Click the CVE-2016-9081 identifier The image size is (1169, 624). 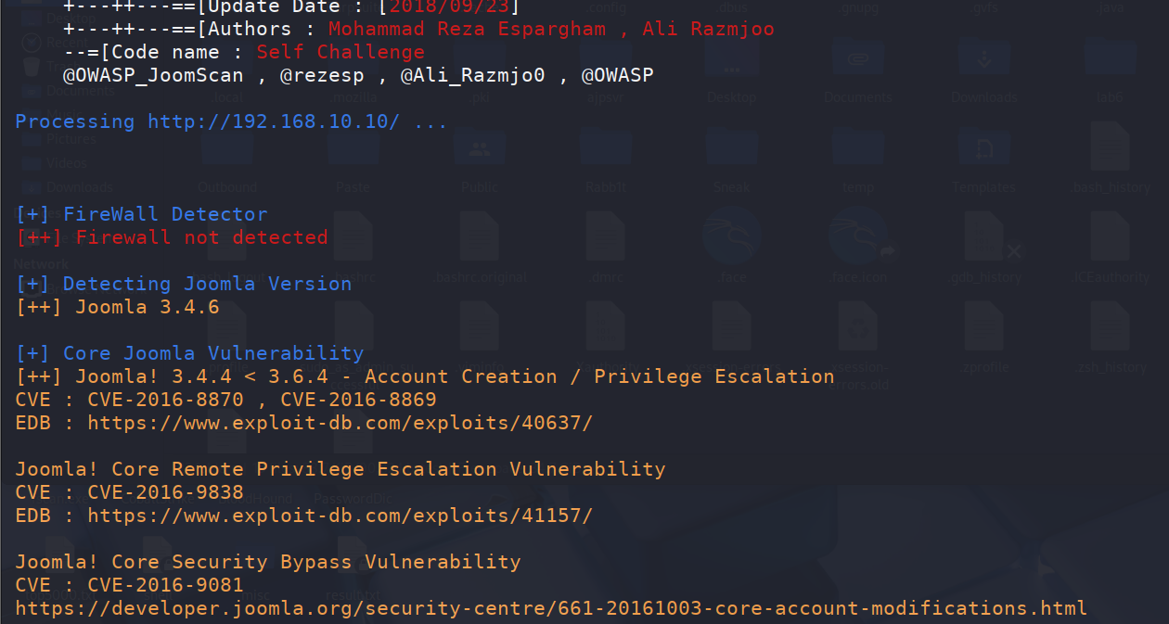(x=165, y=585)
